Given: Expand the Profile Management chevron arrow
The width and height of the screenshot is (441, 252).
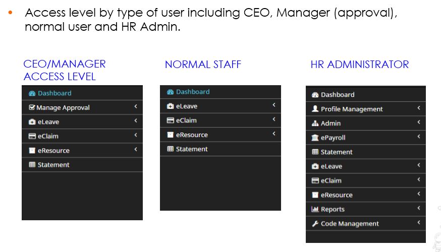Looking at the screenshot, I should pyautogui.click(x=418, y=108).
